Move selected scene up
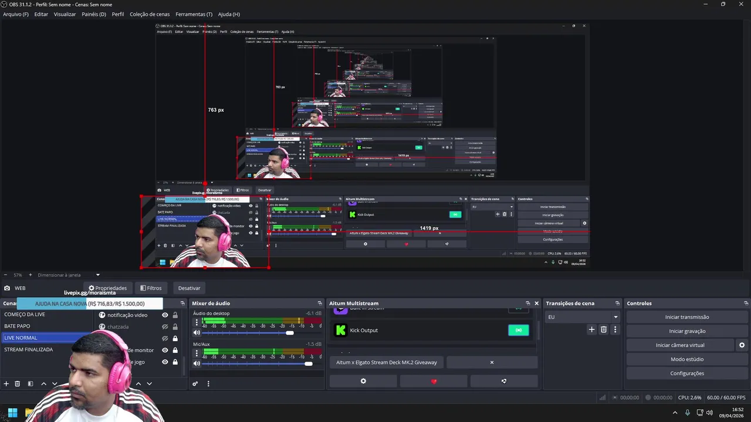The height and width of the screenshot is (422, 751). pos(43,384)
